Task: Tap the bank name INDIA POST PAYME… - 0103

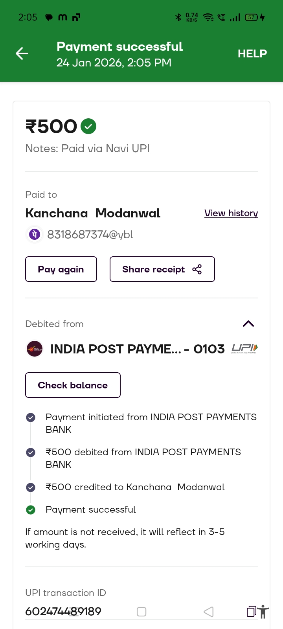Action: click(137, 349)
